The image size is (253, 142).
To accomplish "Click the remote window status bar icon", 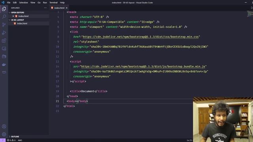I will (3, 140).
